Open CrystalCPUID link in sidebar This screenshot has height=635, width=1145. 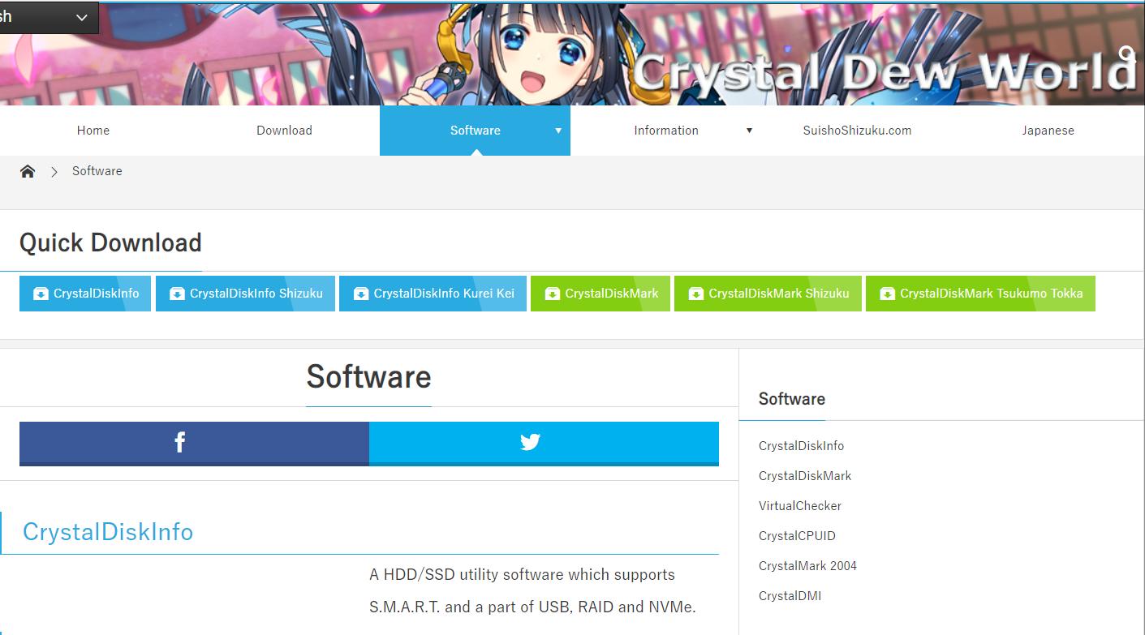tap(796, 536)
